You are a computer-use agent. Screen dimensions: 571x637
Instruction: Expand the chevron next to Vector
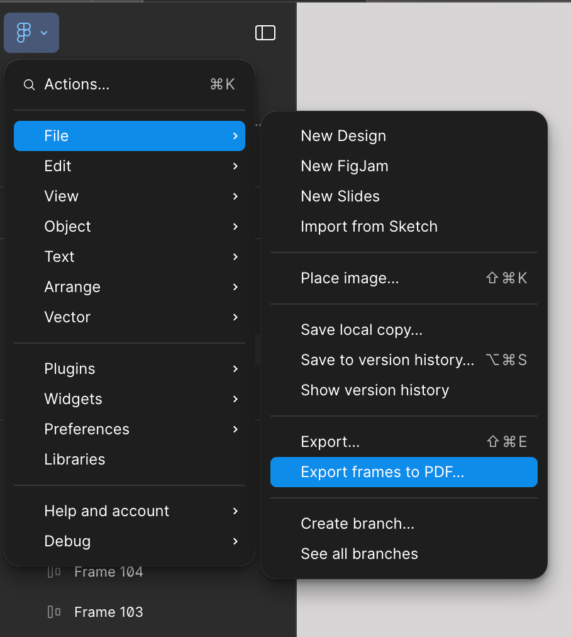click(235, 317)
